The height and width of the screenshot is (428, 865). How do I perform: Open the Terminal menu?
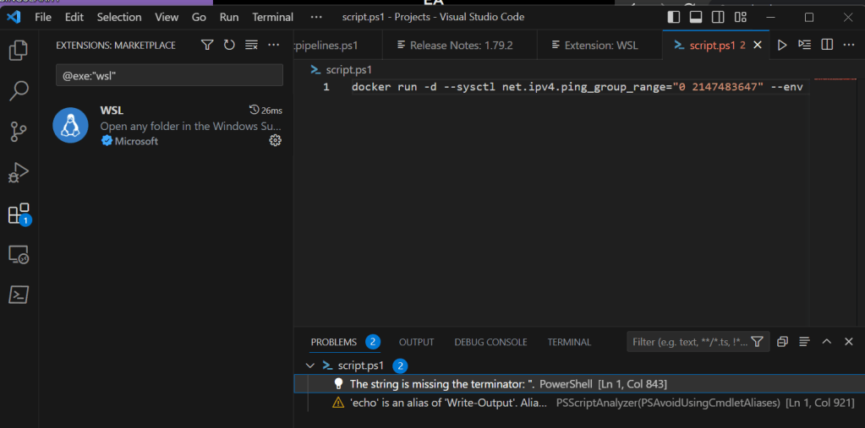(x=272, y=17)
